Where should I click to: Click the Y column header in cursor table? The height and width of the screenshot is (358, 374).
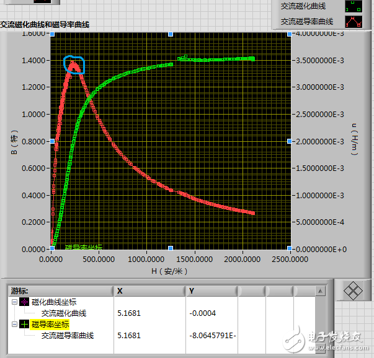[x=211, y=291]
